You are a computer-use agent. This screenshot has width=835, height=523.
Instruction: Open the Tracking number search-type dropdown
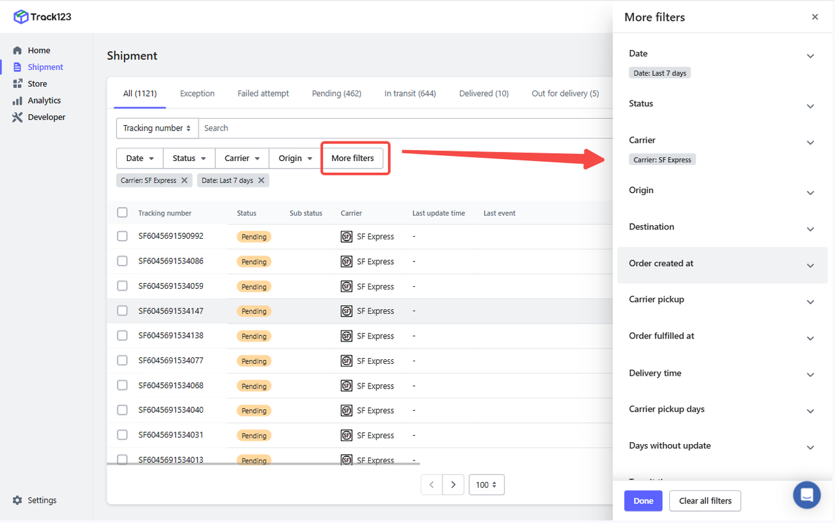click(x=157, y=128)
